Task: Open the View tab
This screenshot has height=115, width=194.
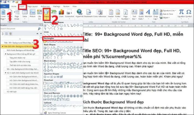Action: (x=75, y=6)
